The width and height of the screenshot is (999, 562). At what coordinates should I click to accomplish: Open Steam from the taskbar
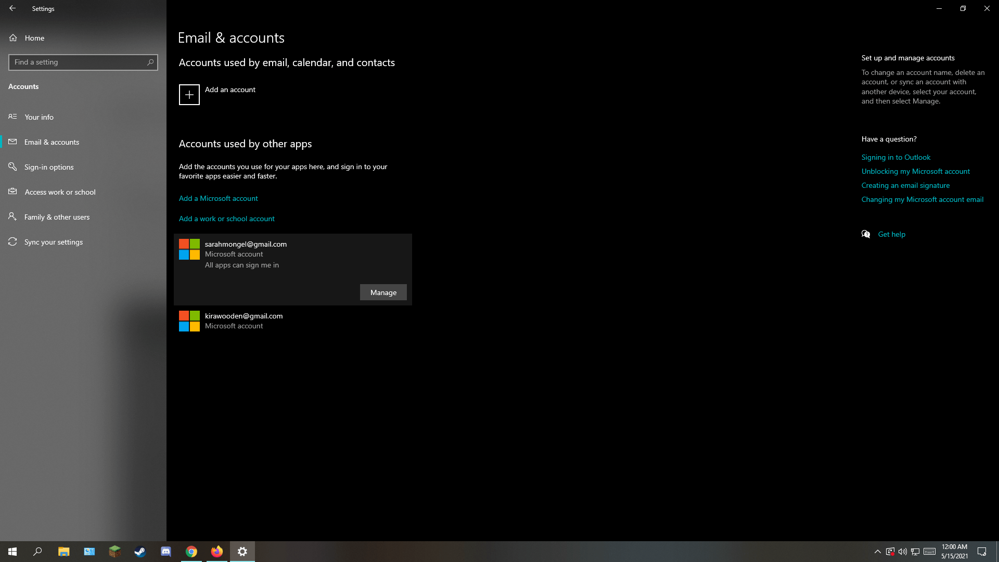pos(140,552)
